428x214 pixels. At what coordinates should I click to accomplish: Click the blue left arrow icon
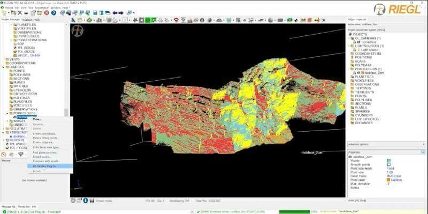(x=115, y=13)
